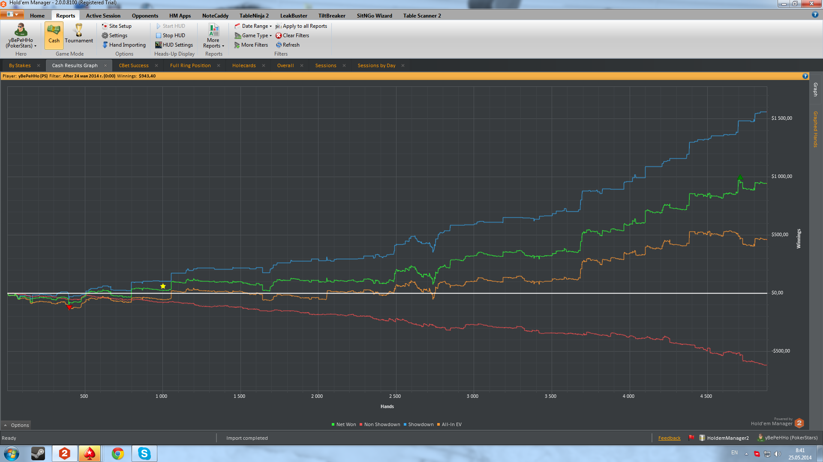Screen dimensions: 823x462
Task: Open the application menu button
Action: click(x=12, y=15)
